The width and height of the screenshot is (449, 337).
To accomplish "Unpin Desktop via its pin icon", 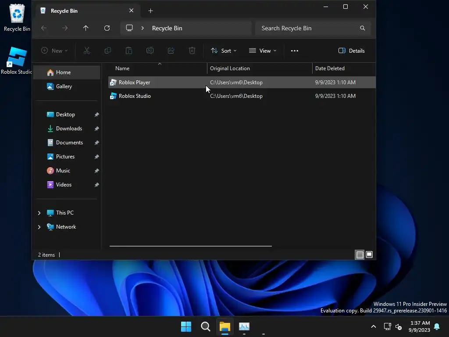I will pos(97,115).
